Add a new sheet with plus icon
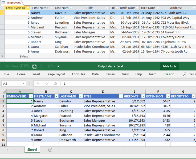The width and height of the screenshot is (196, 159). click(50, 150)
